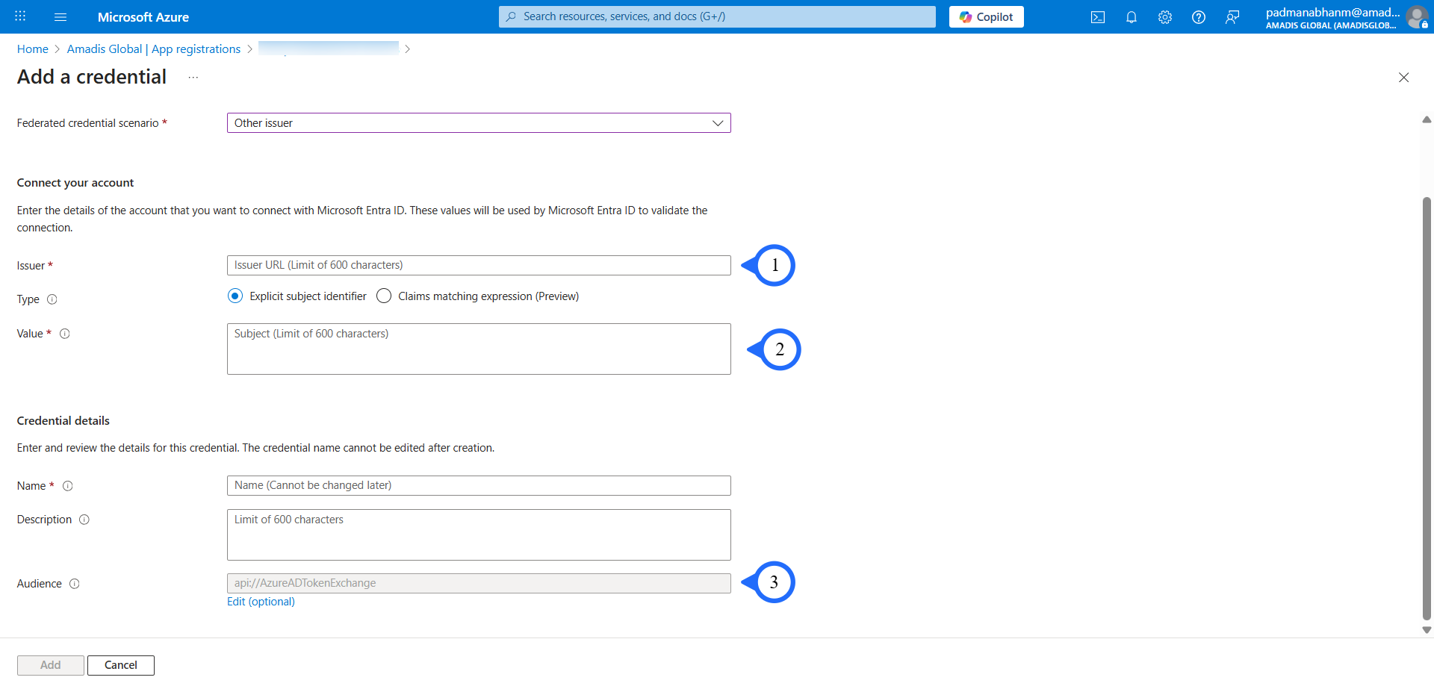The height and width of the screenshot is (692, 1434).
Task: Go to Home breadcrumb
Action: (x=33, y=49)
